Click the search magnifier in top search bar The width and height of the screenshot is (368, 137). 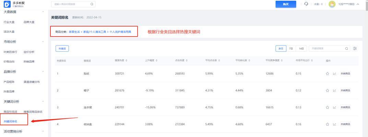tap(92, 4)
